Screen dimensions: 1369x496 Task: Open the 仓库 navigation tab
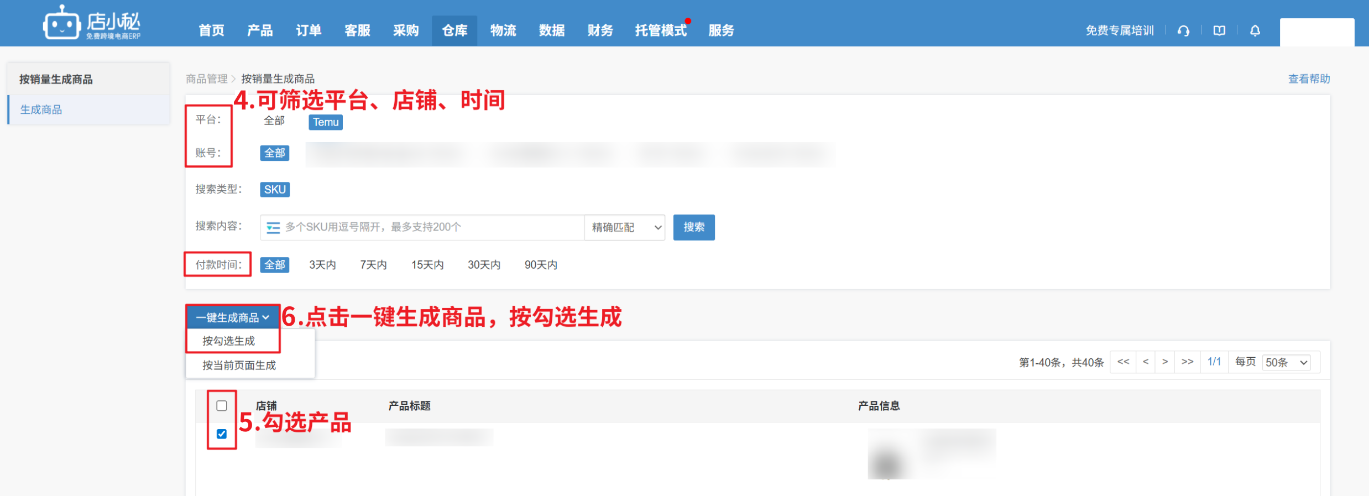pyautogui.click(x=454, y=31)
